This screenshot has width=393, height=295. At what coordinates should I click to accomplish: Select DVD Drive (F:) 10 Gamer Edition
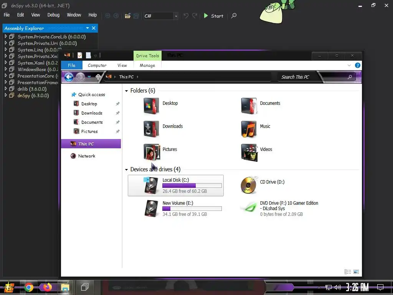(279, 209)
